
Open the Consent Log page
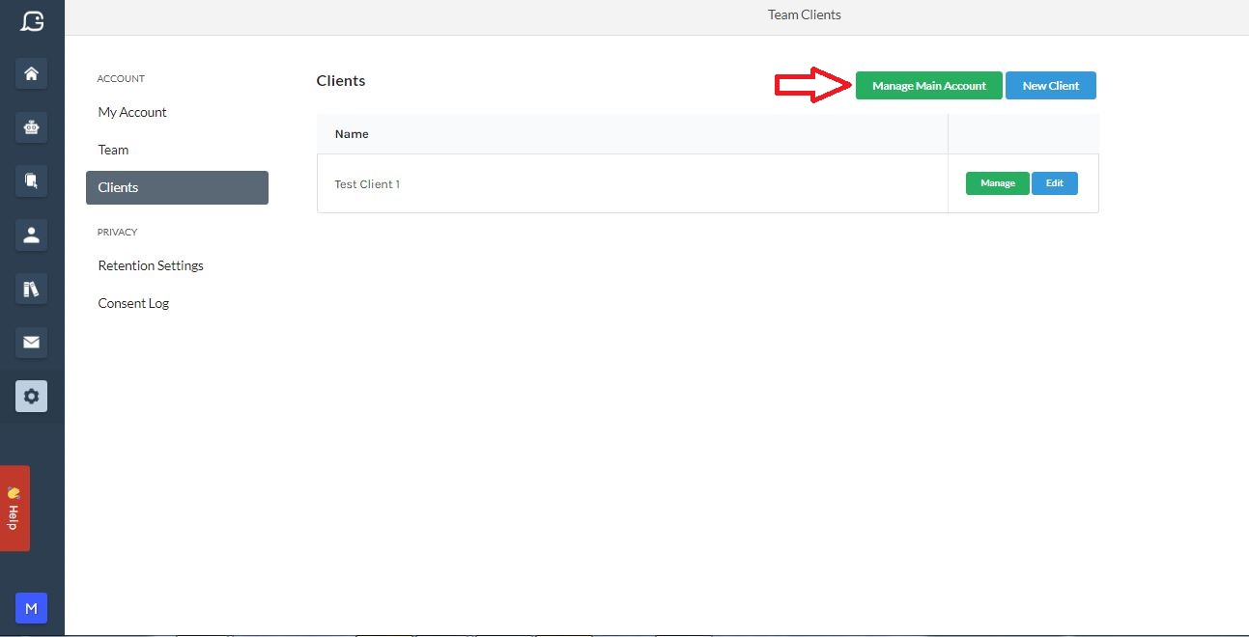(x=133, y=303)
